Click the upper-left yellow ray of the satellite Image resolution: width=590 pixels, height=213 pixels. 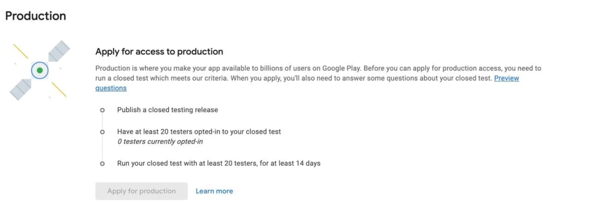pyautogui.click(x=21, y=51)
